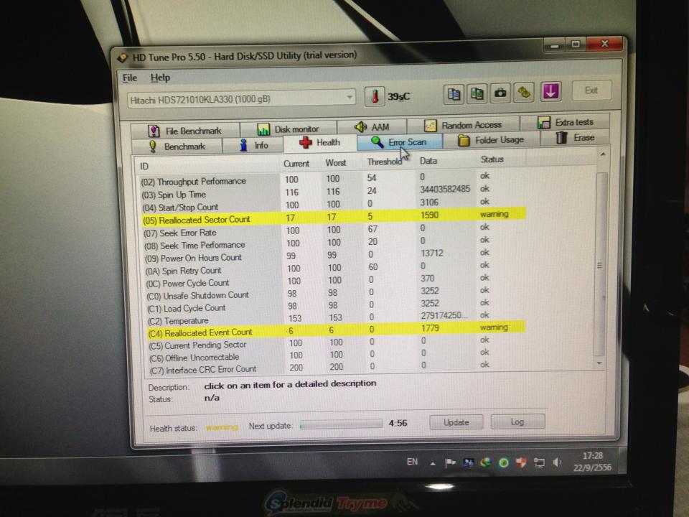Switch to the AAM tab
This screenshot has width=689, height=517.
(x=372, y=126)
